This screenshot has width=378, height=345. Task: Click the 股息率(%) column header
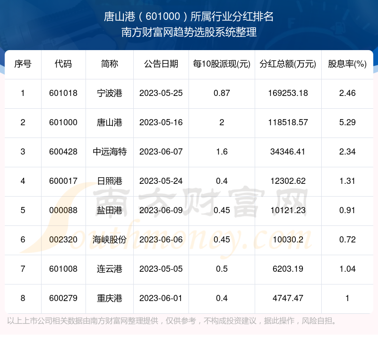pyautogui.click(x=347, y=64)
